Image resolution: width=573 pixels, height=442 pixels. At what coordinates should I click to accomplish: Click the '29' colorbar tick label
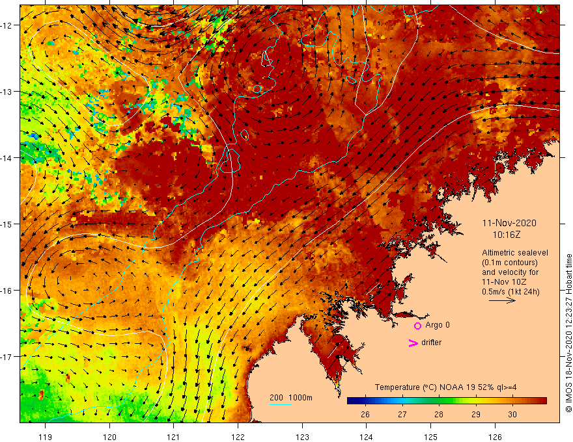tap(475, 414)
